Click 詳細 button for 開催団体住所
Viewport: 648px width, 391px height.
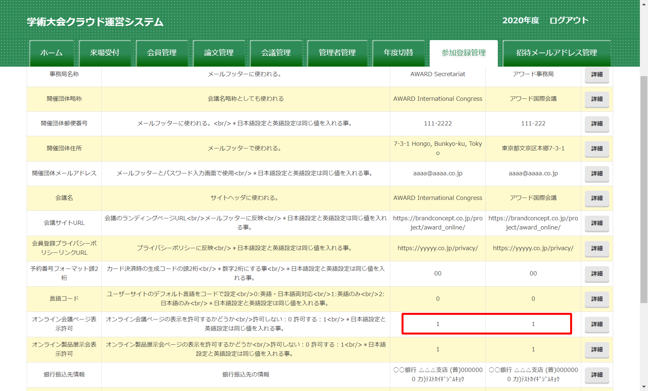click(x=596, y=149)
